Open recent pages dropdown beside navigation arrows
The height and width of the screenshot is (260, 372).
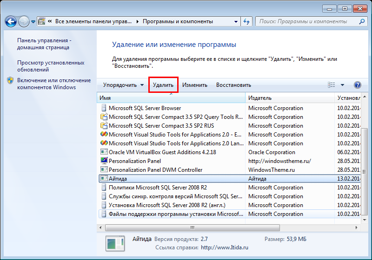[33, 22]
